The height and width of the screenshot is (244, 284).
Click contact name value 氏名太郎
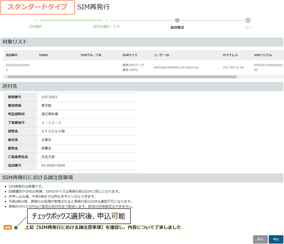[x=48, y=157]
